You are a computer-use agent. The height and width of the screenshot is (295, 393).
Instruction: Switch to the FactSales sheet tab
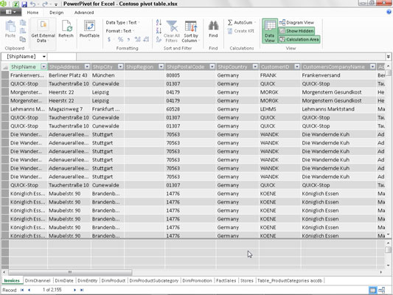226,280
